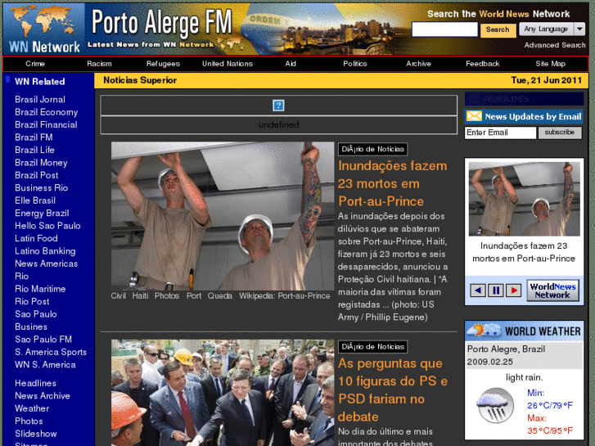The width and height of the screenshot is (595, 446).
Task: Pause the headline slideshow
Action: pos(496,291)
